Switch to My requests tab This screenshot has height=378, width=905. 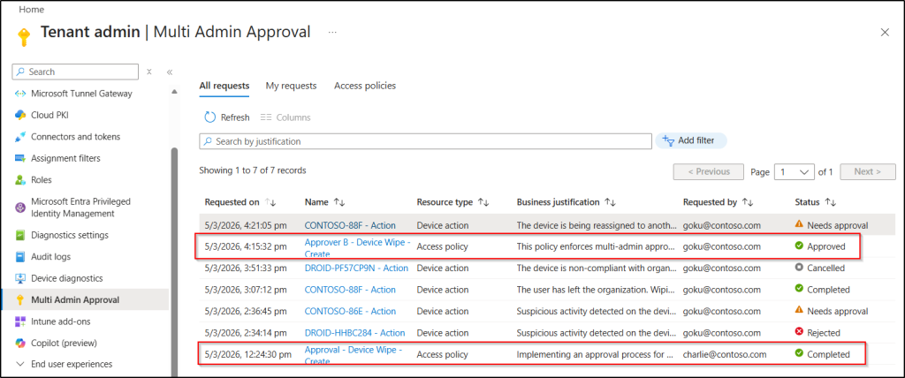tap(291, 86)
